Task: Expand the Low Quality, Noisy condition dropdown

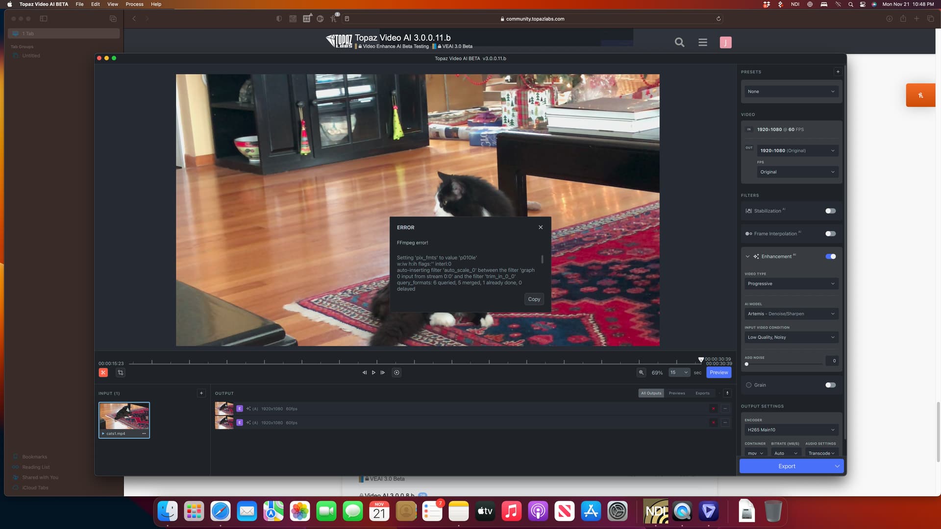Action: tap(791, 337)
